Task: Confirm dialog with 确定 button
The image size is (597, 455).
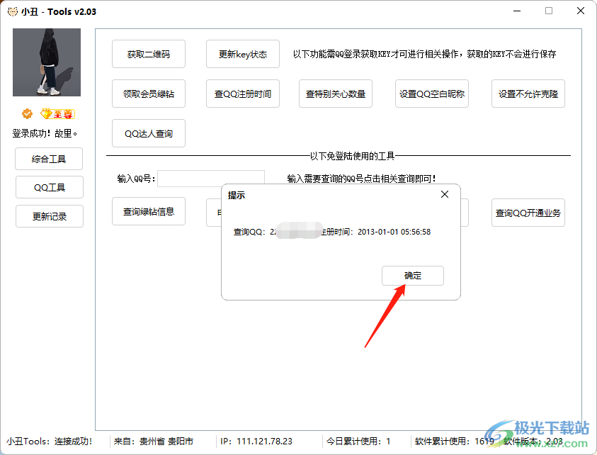Action: pos(413,276)
